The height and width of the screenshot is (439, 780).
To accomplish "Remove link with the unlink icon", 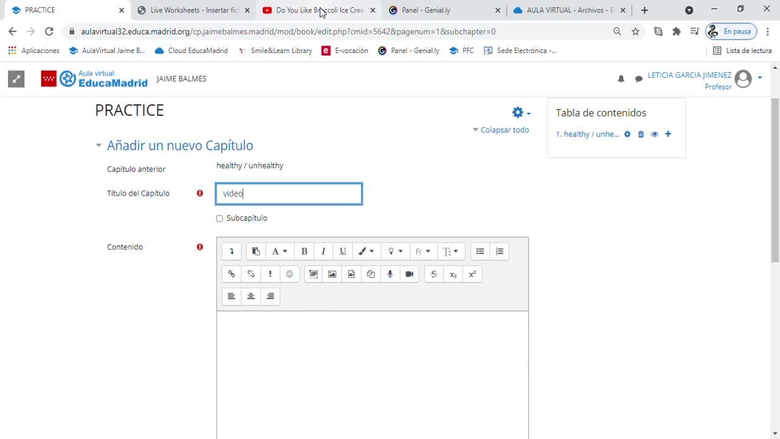I will pos(251,274).
